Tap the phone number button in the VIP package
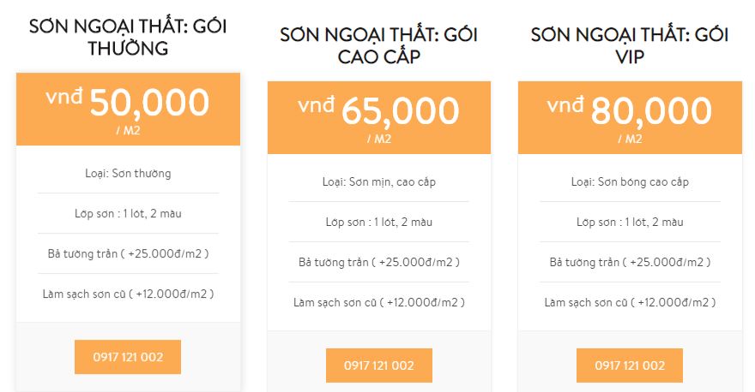 (x=630, y=365)
